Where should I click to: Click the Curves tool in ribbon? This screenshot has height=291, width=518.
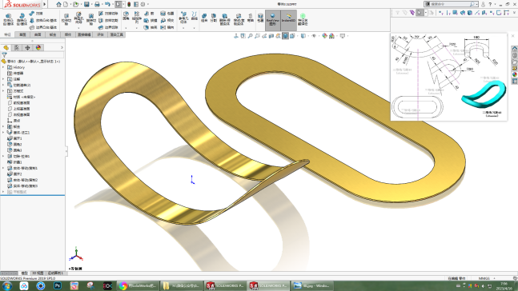pos(195,16)
